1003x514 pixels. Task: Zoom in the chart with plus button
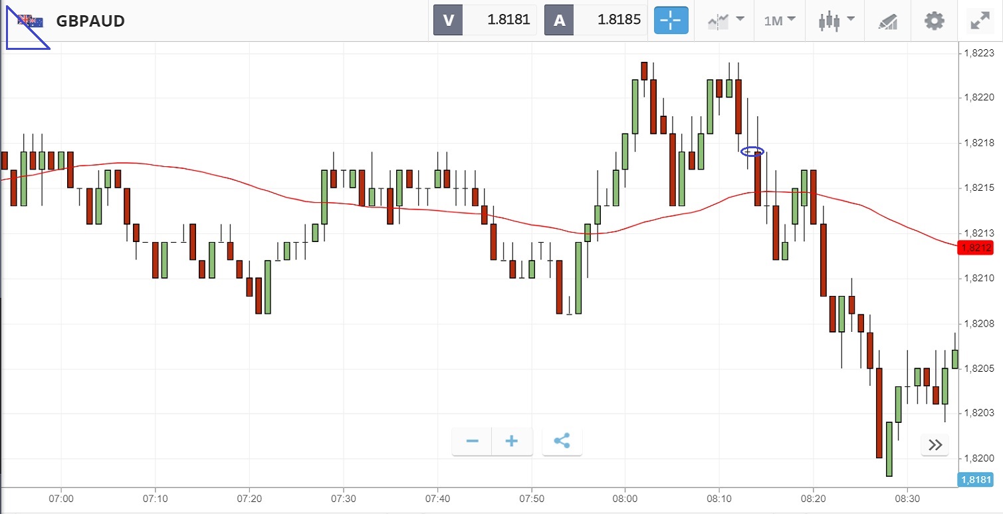[x=512, y=441]
